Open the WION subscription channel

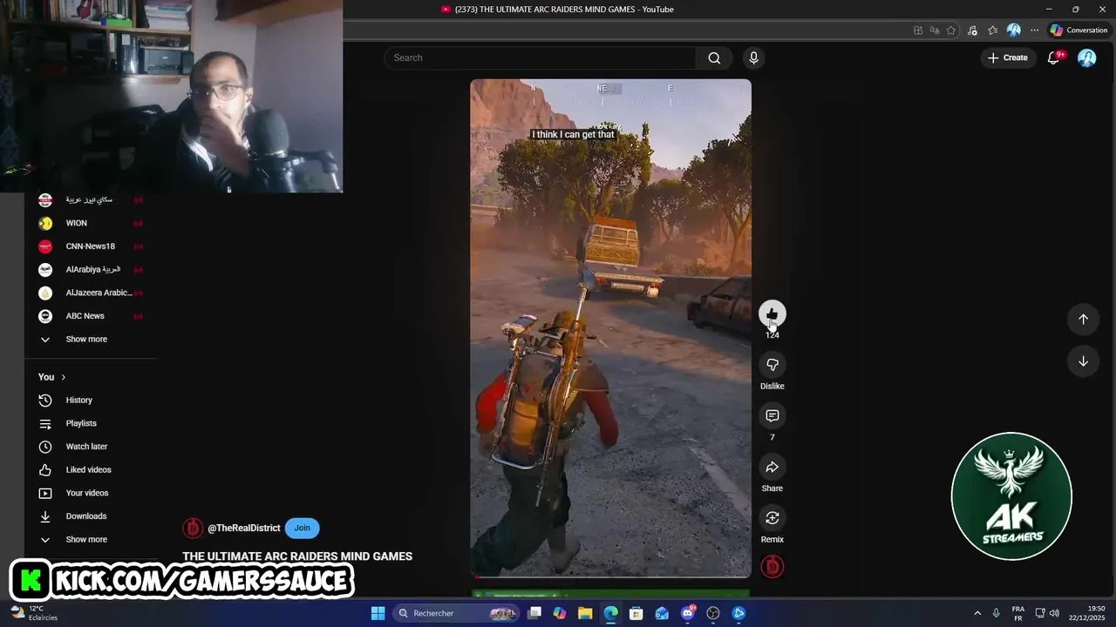pos(91,223)
